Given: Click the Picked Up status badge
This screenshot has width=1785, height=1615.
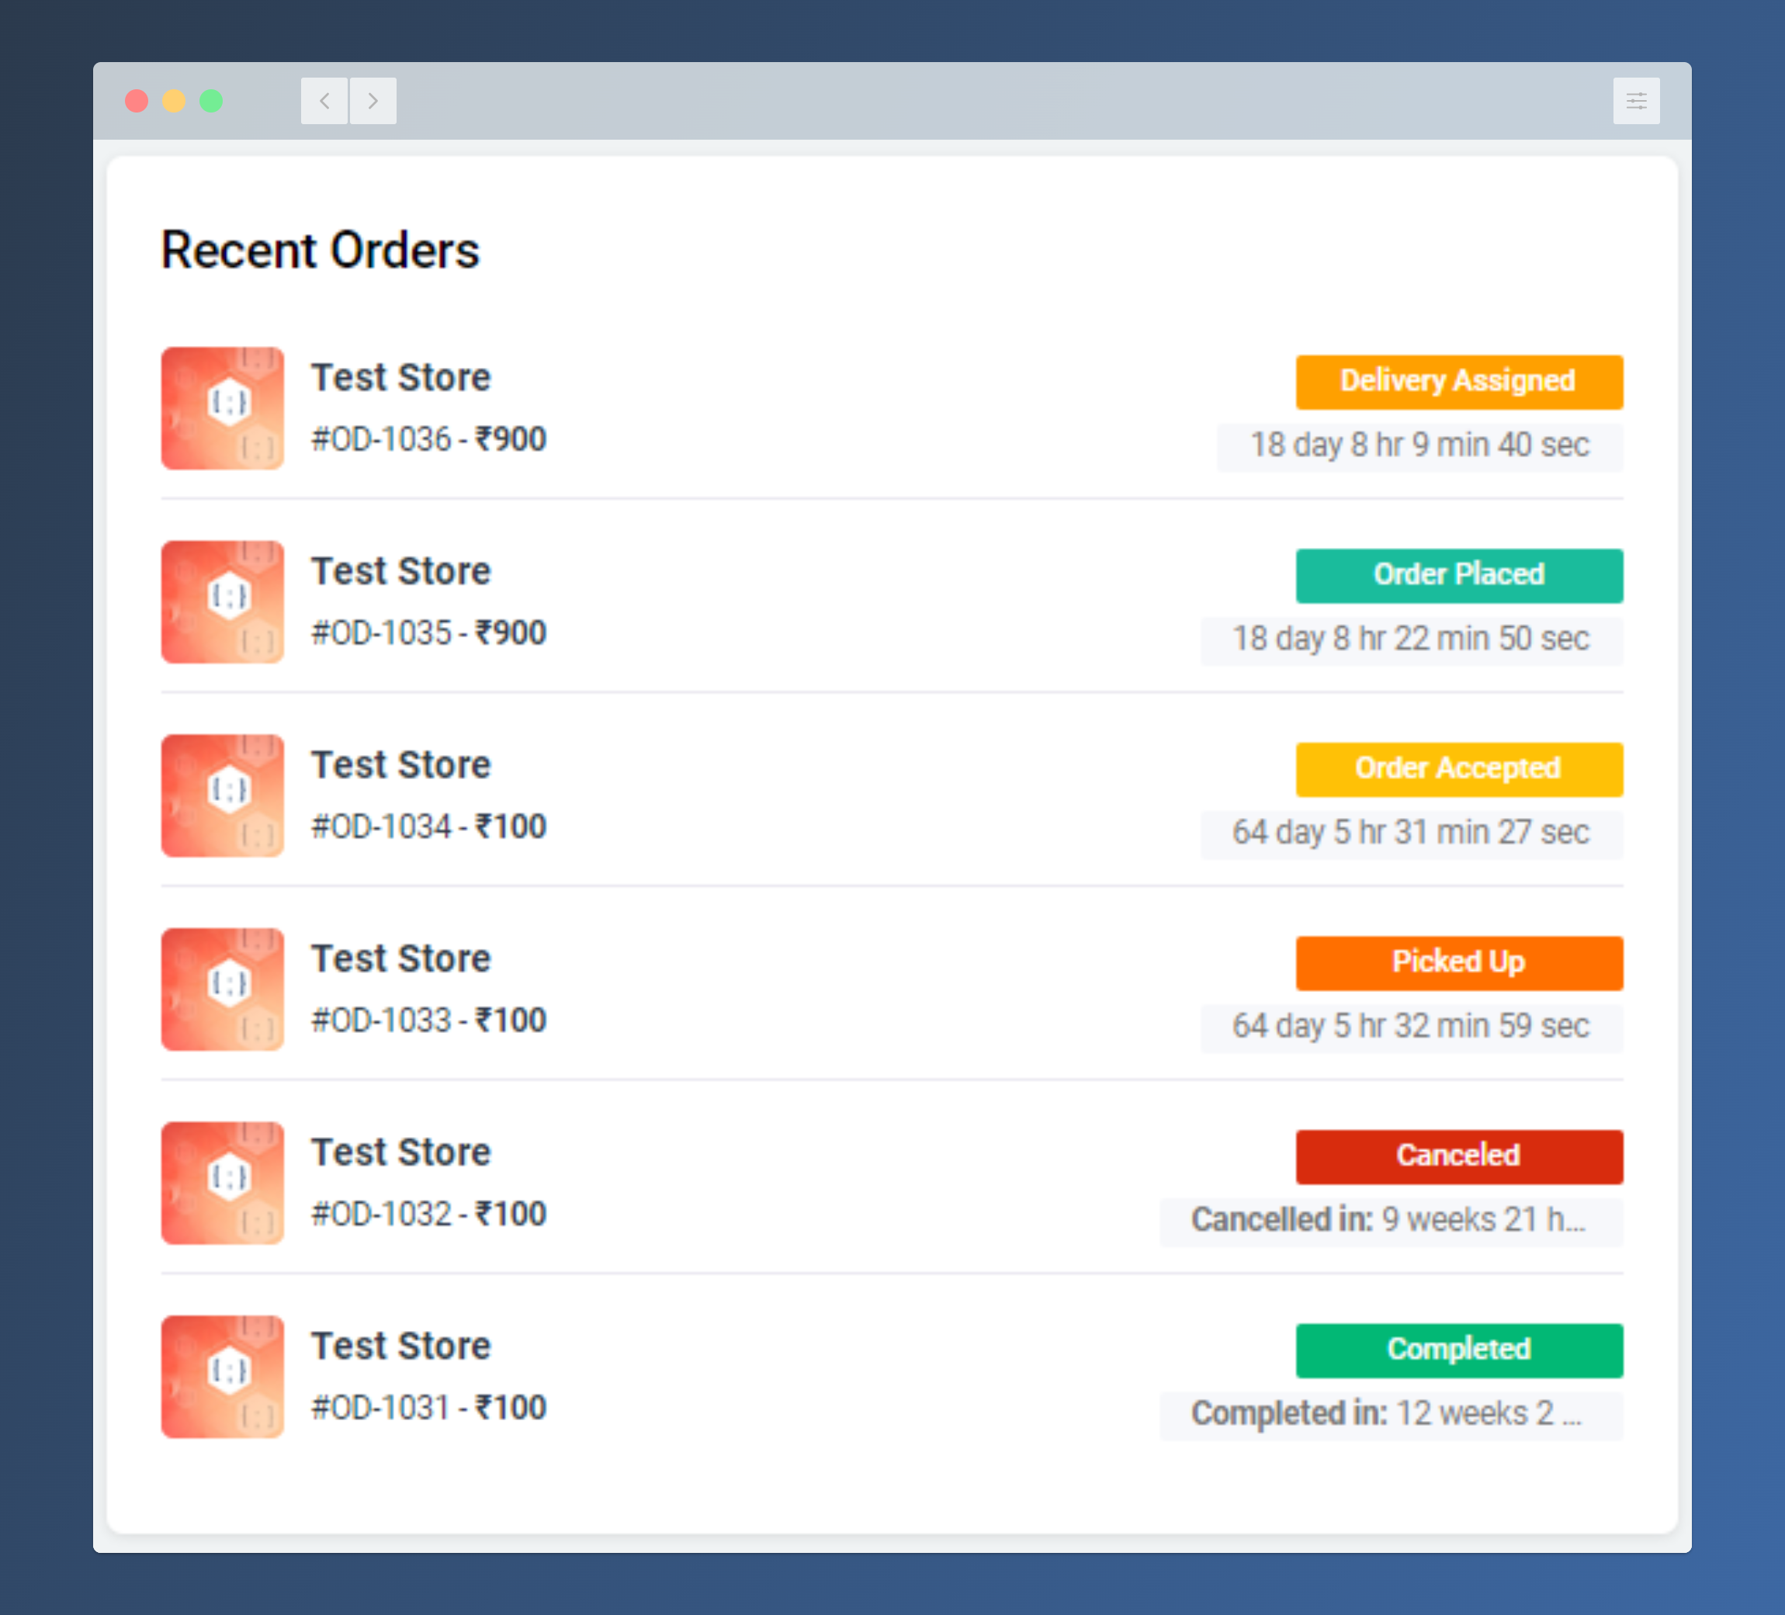Looking at the screenshot, I should [1459, 962].
